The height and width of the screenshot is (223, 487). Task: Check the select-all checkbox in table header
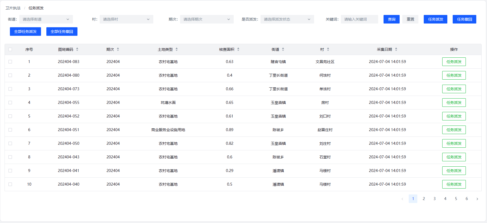coord(10,49)
